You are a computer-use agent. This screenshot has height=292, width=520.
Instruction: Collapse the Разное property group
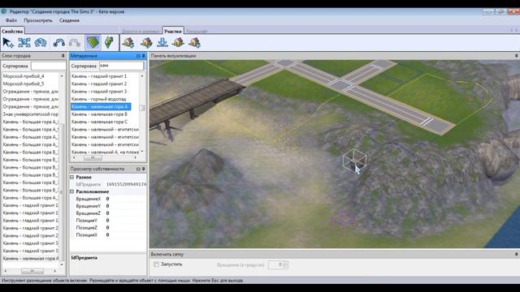72,177
